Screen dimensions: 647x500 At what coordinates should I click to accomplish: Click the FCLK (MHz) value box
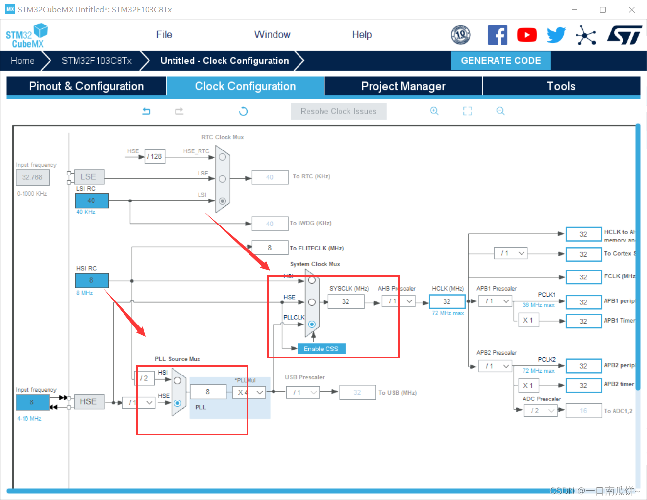584,277
